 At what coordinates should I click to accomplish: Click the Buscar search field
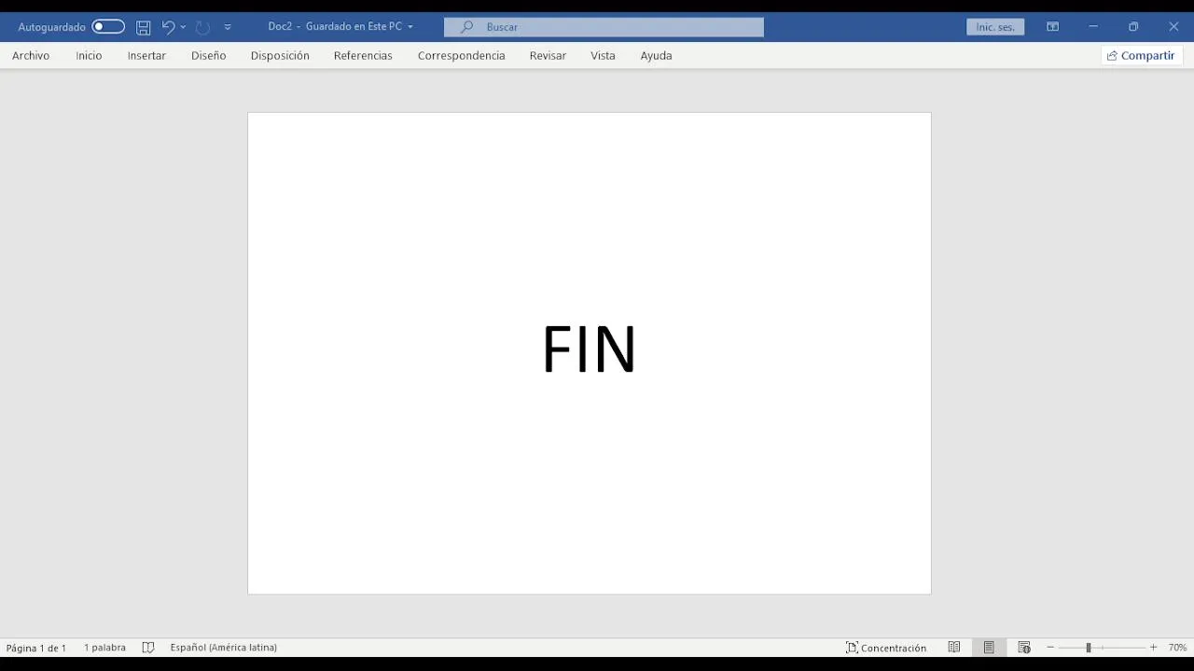pos(604,27)
